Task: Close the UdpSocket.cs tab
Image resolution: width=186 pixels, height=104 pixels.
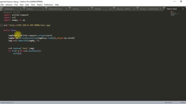Action: (21, 9)
